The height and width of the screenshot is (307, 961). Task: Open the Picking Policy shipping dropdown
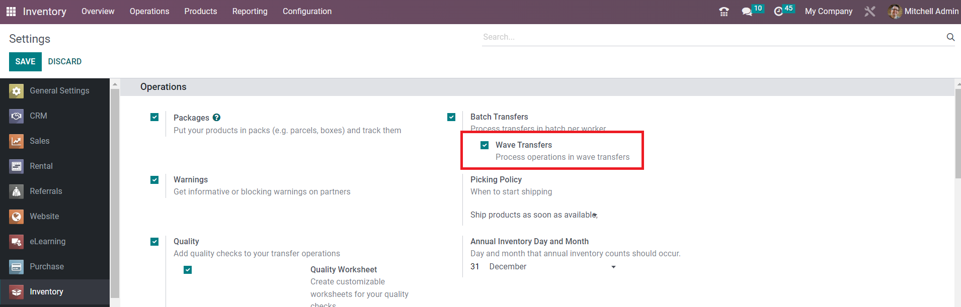[x=533, y=215]
